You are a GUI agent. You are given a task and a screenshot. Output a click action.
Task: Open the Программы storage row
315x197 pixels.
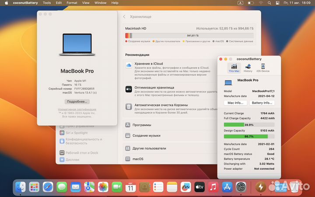170,125
